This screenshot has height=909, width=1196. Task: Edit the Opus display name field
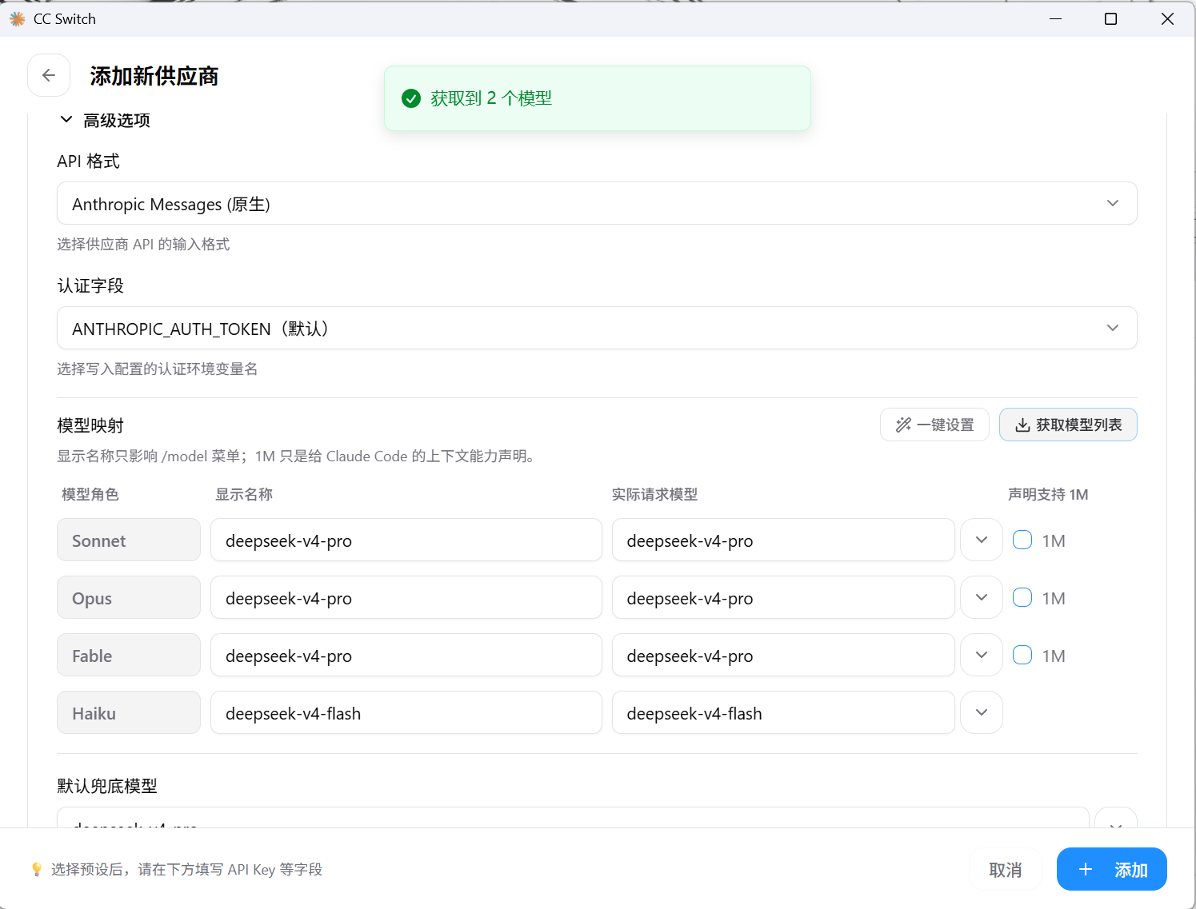(406, 598)
